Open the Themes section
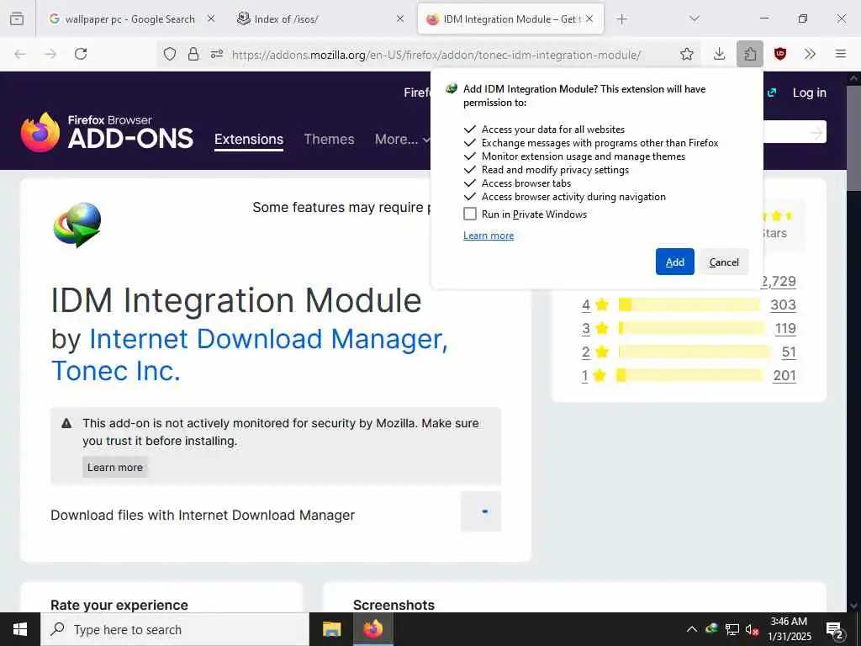 tap(329, 140)
